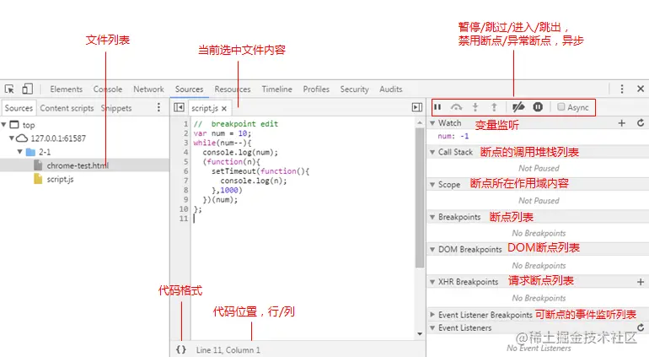Refresh the Event Listeners section
The height and width of the screenshot is (357, 649).
click(x=641, y=327)
